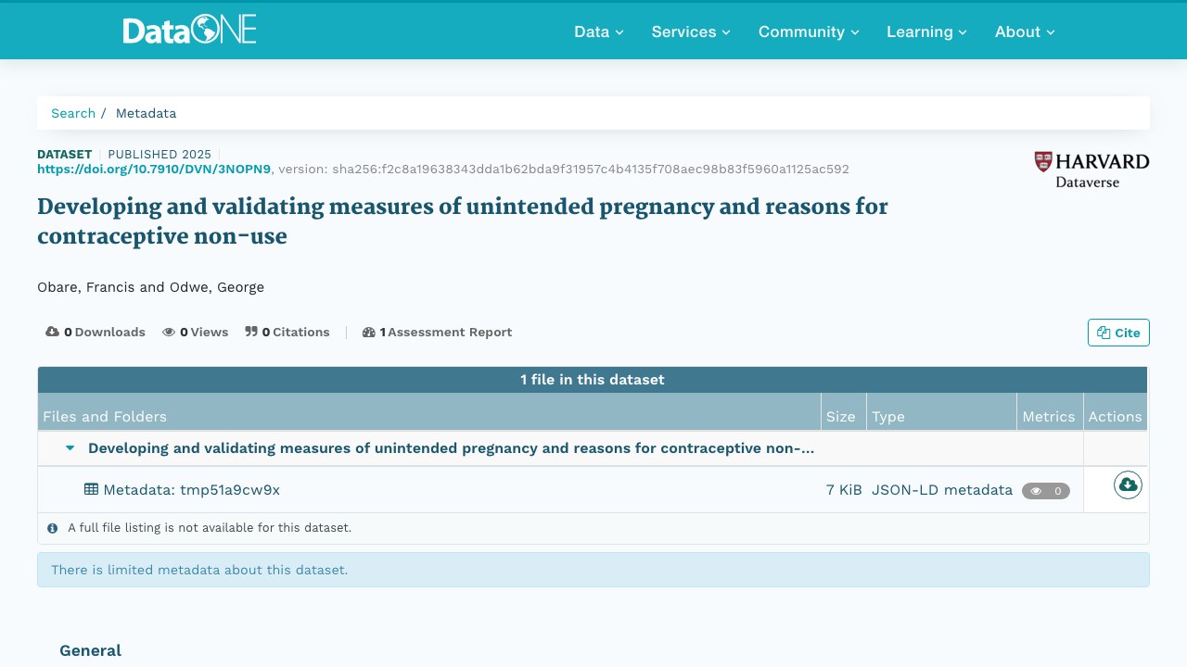Click the Citations quote icon
Image resolution: width=1187 pixels, height=667 pixels.
[251, 332]
